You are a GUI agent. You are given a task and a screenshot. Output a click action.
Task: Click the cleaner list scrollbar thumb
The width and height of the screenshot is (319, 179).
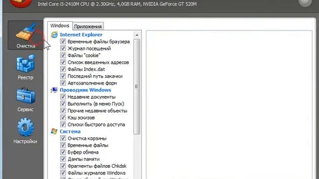tap(137, 87)
